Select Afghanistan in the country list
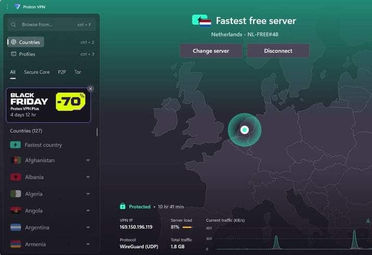 (x=40, y=160)
